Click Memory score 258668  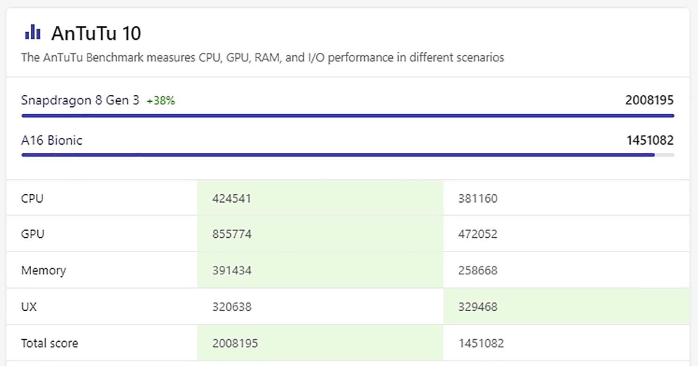click(478, 270)
